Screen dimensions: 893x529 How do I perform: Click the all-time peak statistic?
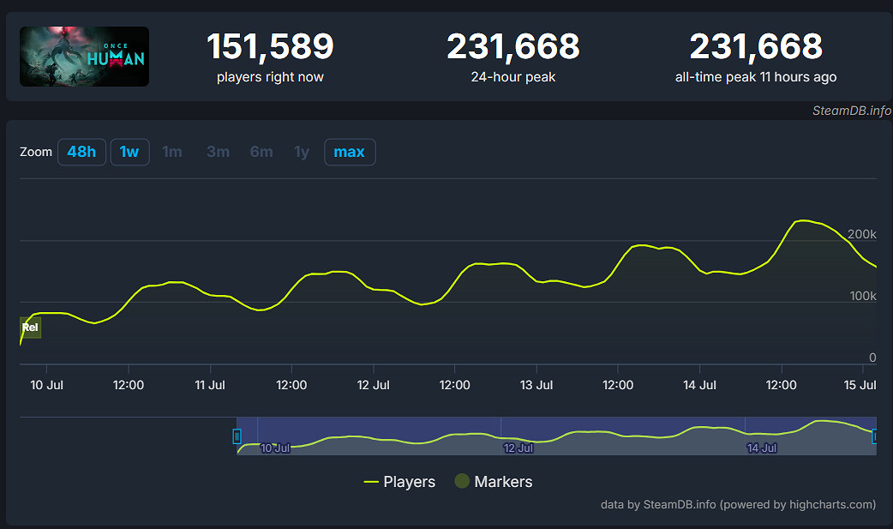(x=755, y=57)
